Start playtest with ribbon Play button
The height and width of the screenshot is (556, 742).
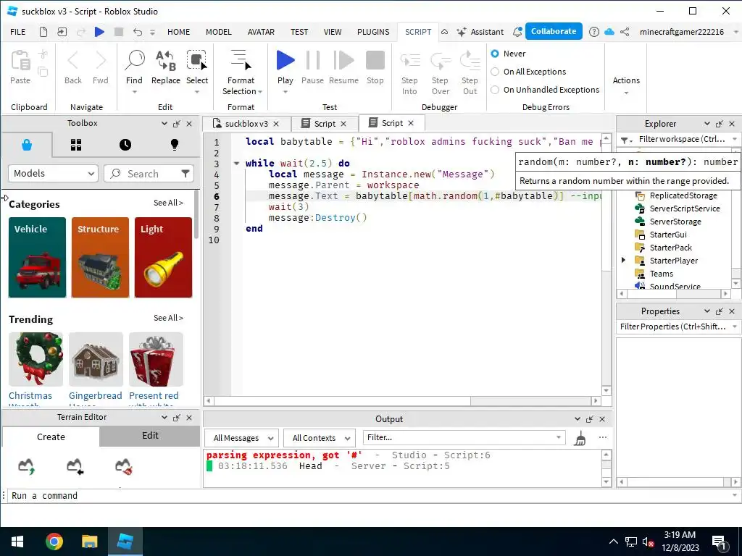coord(285,61)
